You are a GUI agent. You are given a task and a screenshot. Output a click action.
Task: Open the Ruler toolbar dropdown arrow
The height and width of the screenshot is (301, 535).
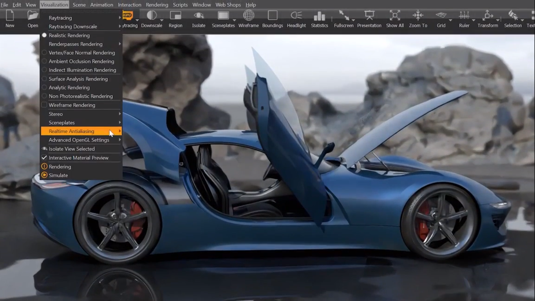(474, 20)
